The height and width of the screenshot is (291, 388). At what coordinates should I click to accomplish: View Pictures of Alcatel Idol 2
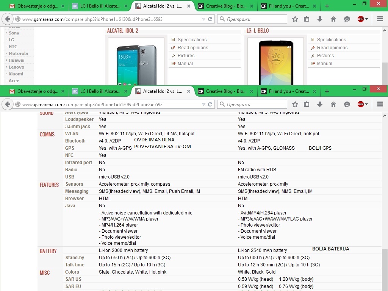click(x=186, y=55)
